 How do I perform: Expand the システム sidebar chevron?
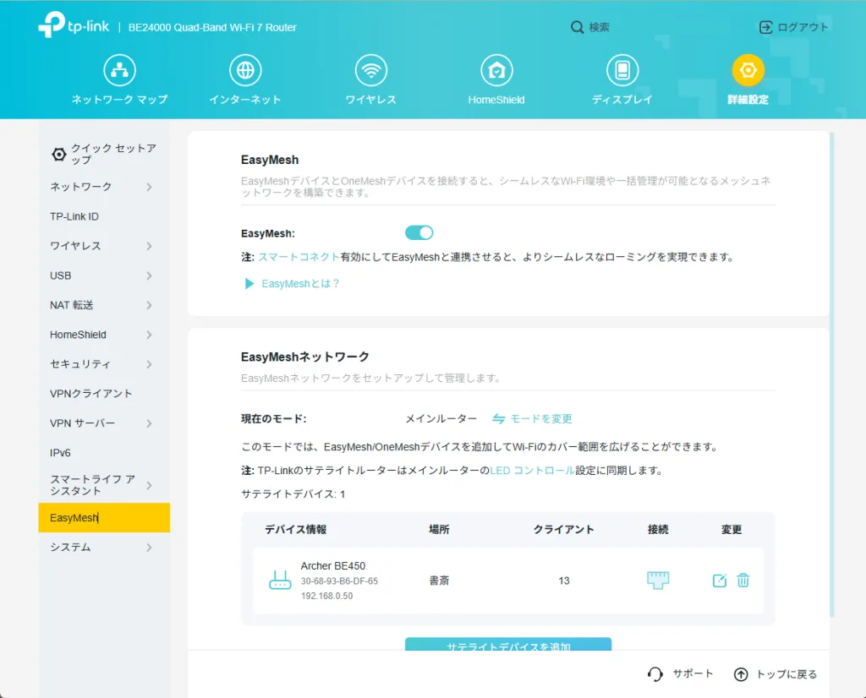tap(149, 548)
